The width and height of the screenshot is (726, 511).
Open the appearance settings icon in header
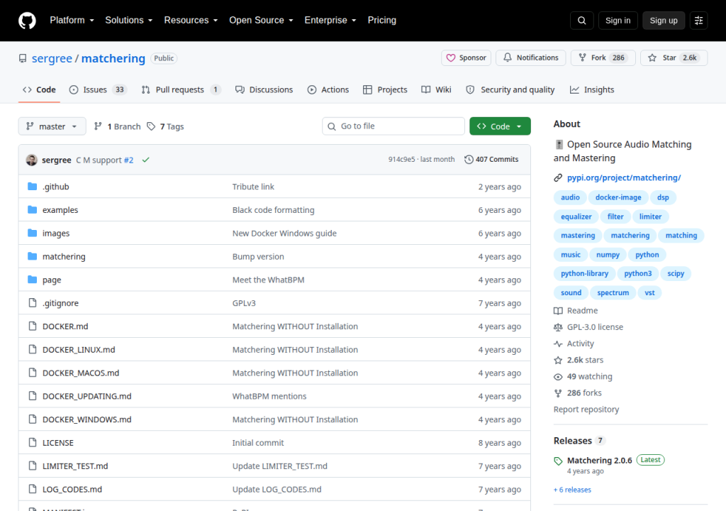pyautogui.click(x=698, y=21)
